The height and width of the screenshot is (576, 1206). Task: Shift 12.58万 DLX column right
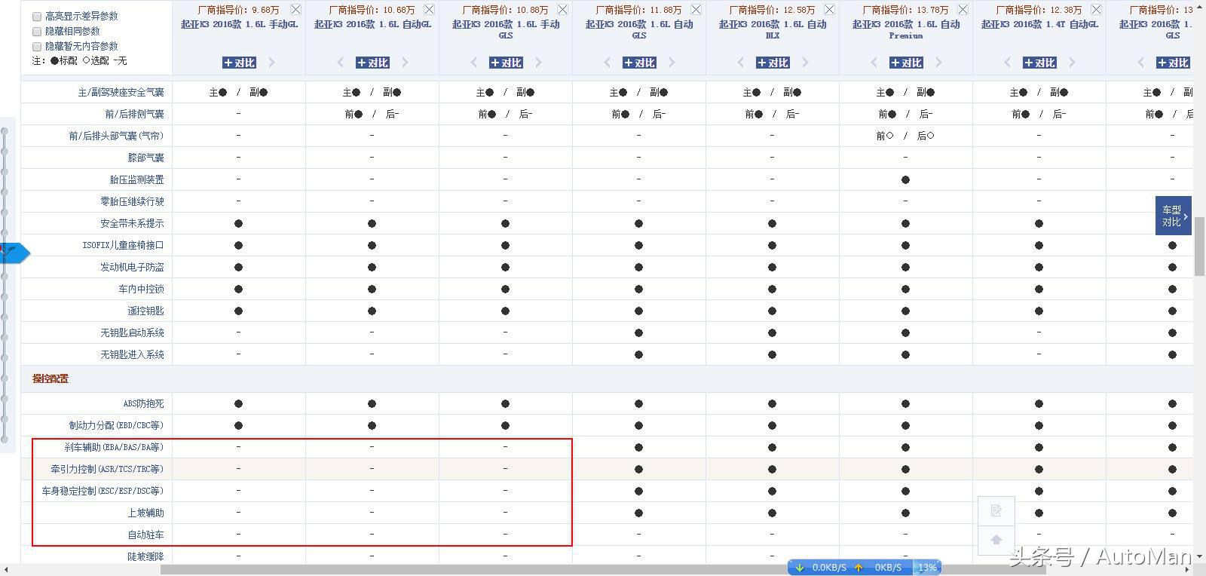[806, 63]
